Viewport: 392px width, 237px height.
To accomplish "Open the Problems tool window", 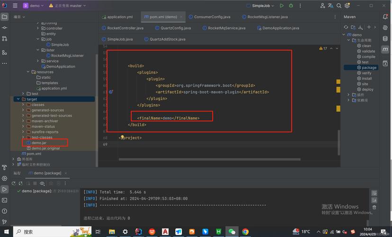I will point(5,211).
